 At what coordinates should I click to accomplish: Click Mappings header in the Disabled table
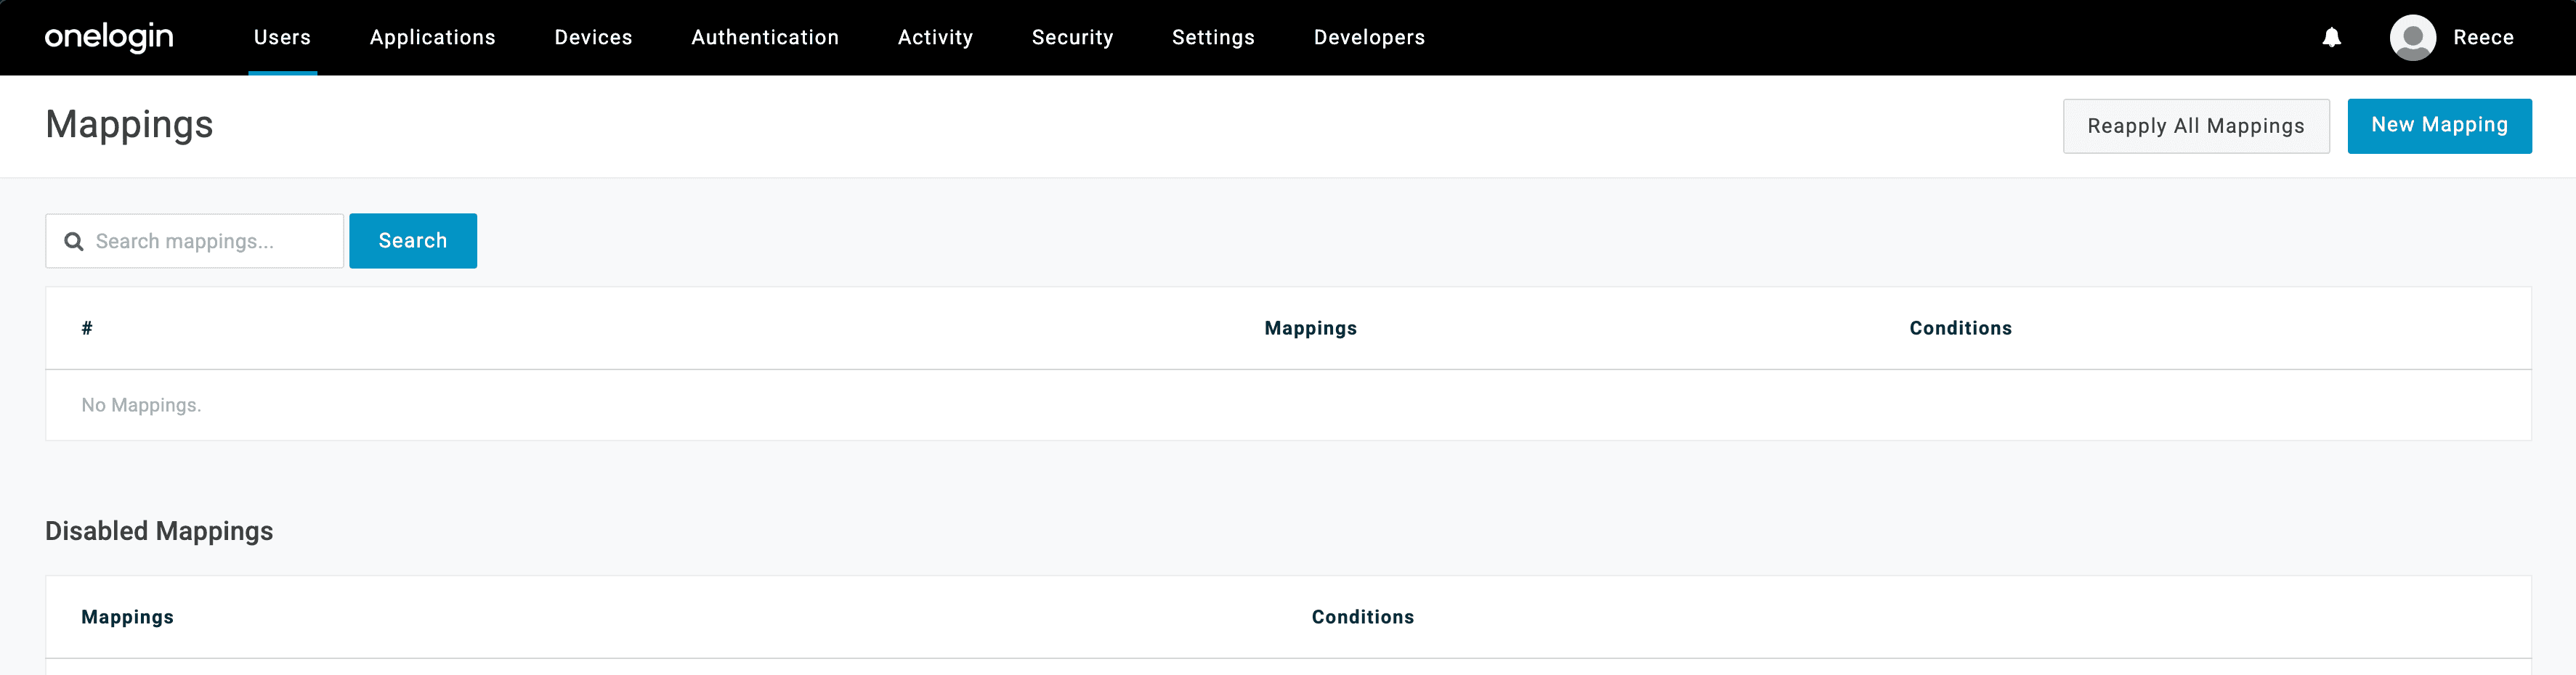127,616
